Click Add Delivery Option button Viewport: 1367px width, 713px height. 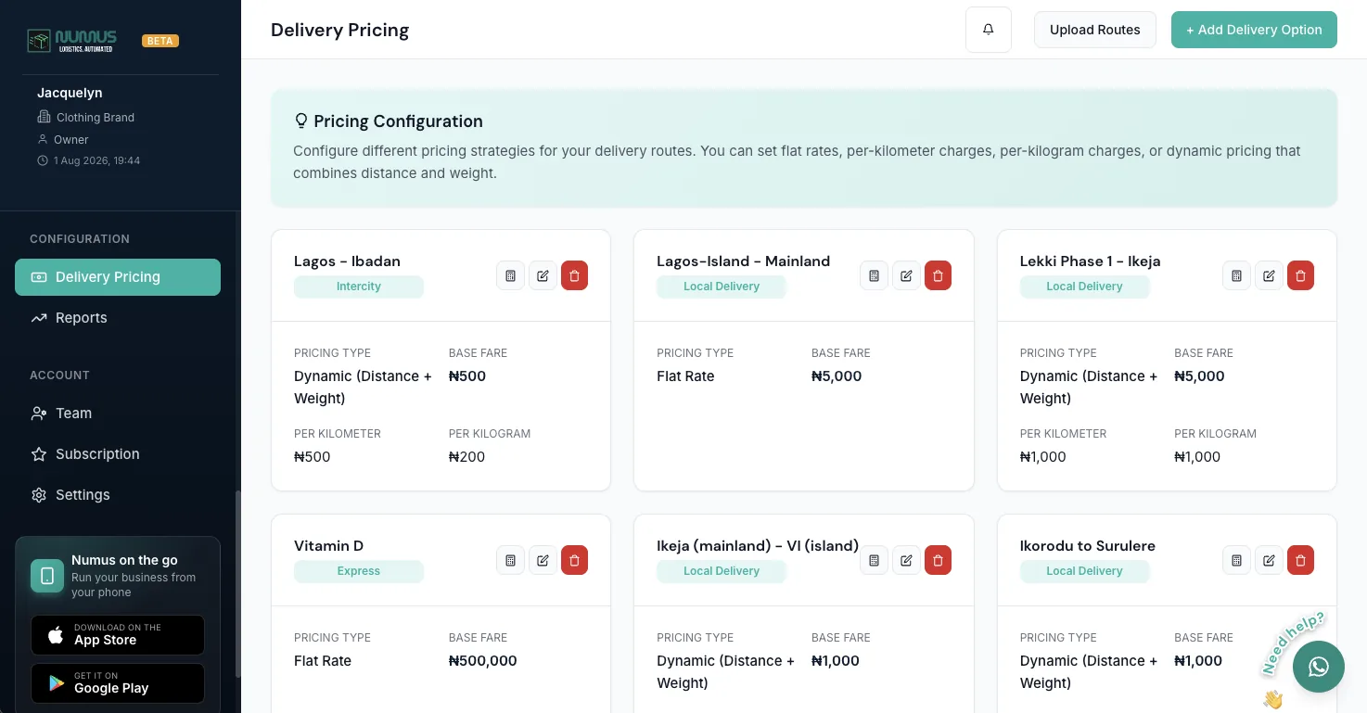point(1254,30)
